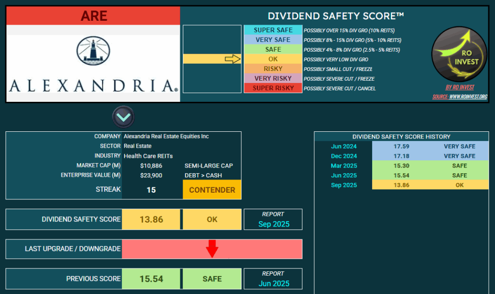Select the 15.54 previous score cell
Image resolution: width=495 pixels, height=294 pixels.
click(151, 279)
